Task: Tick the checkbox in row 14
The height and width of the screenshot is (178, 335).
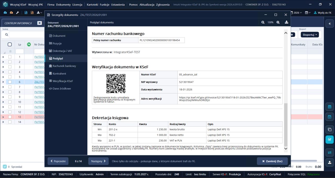Action: [x=10, y=122]
